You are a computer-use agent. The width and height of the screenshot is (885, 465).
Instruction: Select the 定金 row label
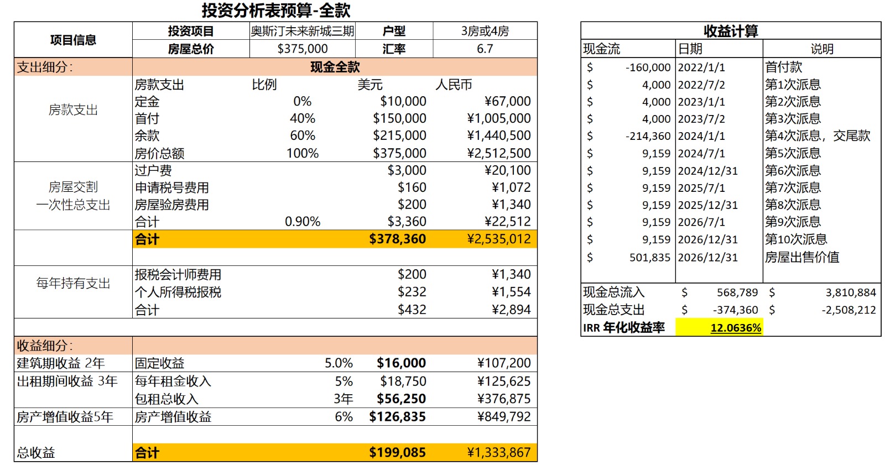point(147,102)
